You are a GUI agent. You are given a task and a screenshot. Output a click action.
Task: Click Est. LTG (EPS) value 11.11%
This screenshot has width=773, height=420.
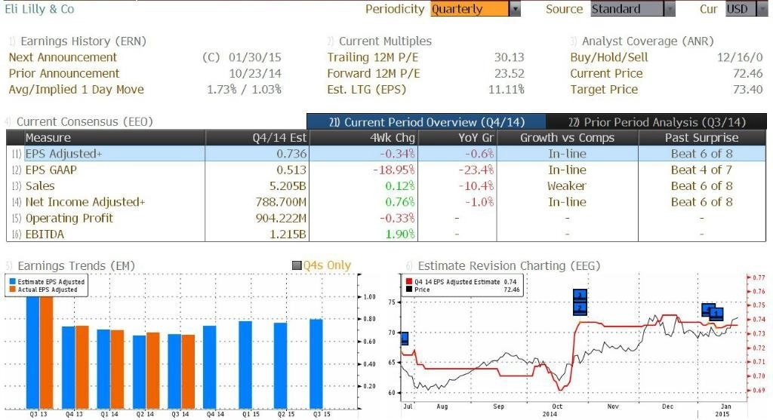coord(507,90)
